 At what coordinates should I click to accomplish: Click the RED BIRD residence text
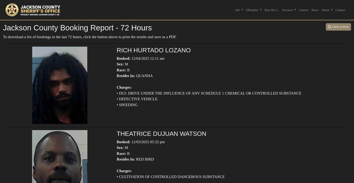pyautogui.click(x=145, y=159)
